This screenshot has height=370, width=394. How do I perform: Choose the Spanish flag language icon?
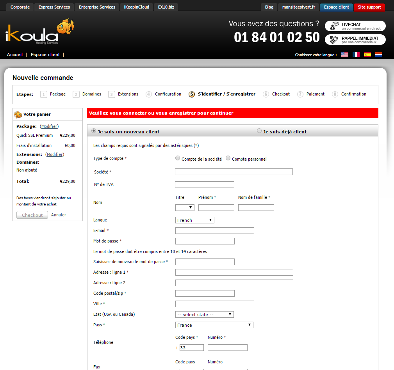tap(367, 55)
